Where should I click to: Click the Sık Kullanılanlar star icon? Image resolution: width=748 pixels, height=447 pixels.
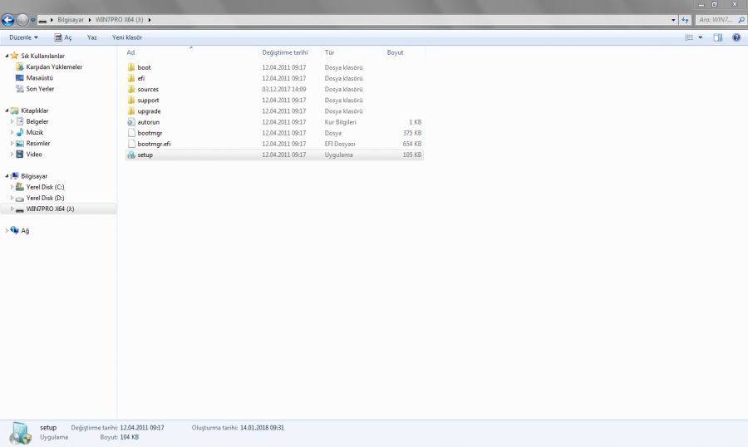(x=15, y=56)
